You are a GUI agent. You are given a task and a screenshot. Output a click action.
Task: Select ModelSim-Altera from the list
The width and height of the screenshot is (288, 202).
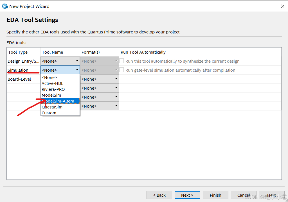(60, 101)
